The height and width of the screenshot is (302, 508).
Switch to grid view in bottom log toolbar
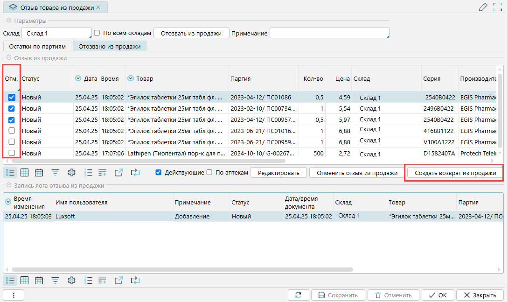(x=24, y=281)
